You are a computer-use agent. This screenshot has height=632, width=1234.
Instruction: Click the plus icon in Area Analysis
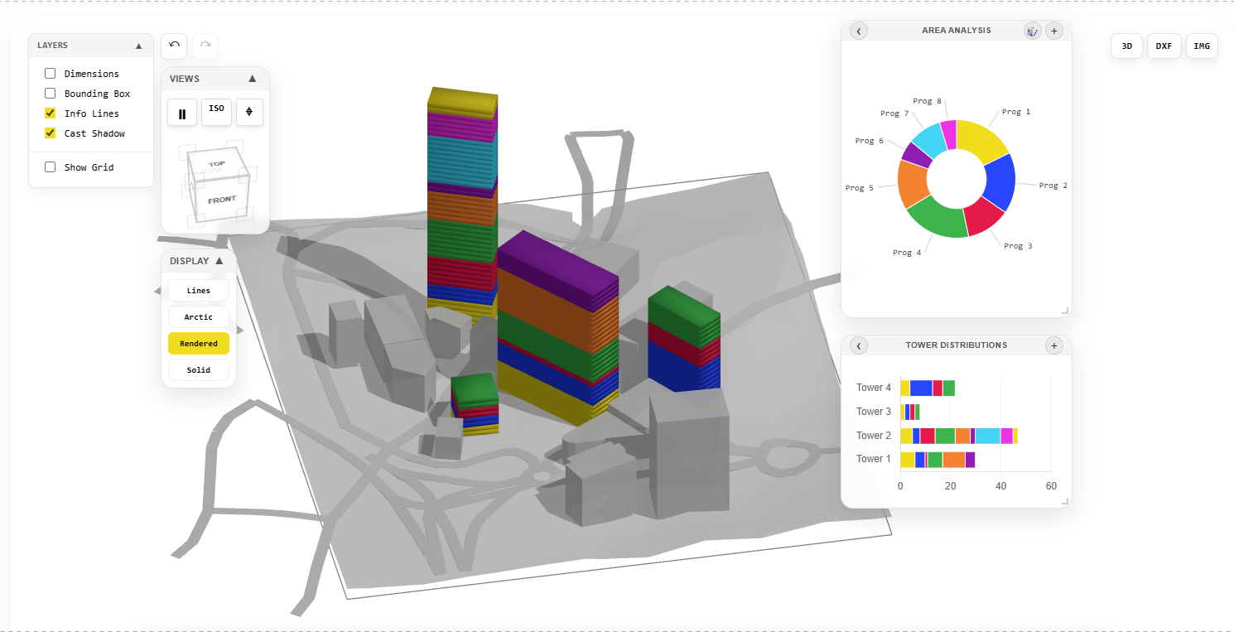tap(1053, 31)
